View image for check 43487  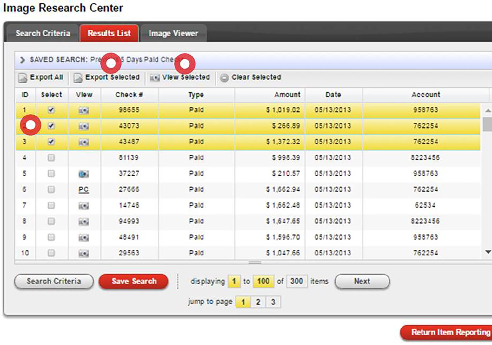point(83,142)
